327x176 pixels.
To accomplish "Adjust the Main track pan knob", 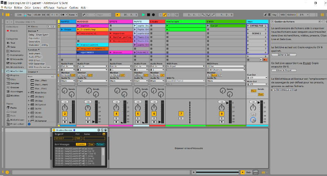I will (253, 108).
